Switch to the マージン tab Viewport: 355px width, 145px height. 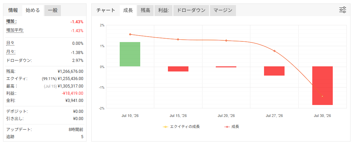pyautogui.click(x=223, y=10)
